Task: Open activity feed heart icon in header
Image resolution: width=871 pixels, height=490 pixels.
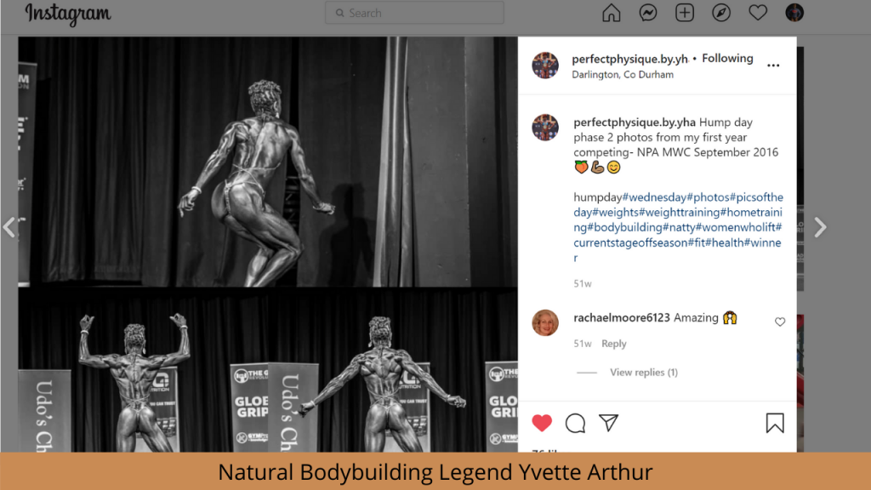Action: 758,13
